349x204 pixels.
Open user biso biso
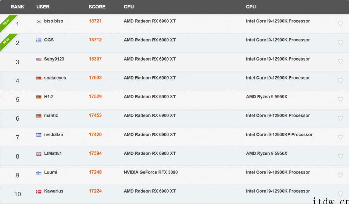[x=53, y=21]
